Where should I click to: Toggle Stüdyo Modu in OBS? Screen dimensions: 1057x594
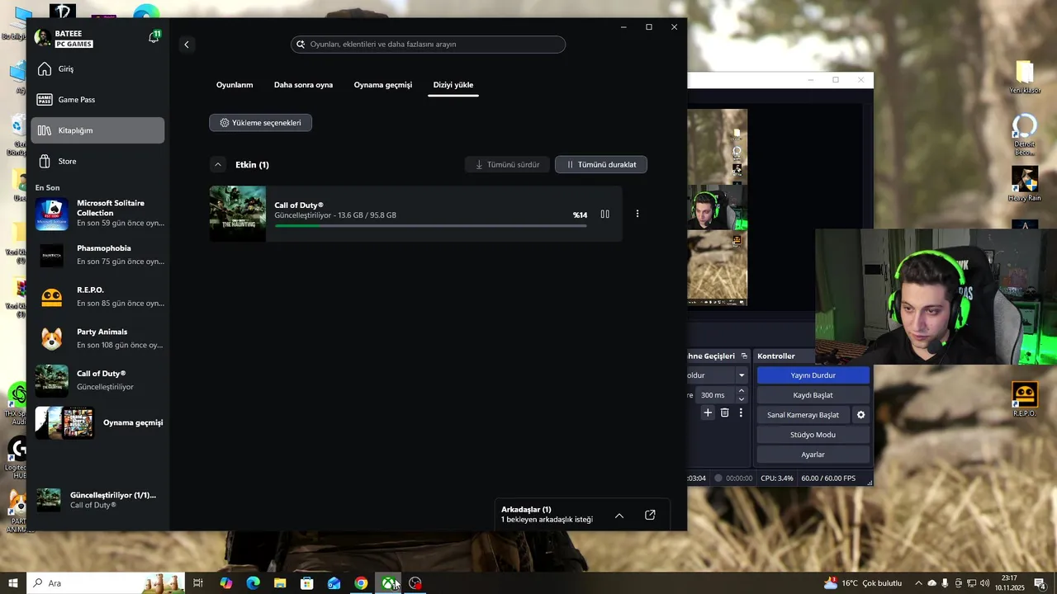(813, 435)
